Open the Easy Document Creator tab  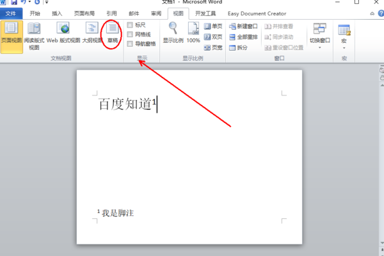click(x=257, y=13)
